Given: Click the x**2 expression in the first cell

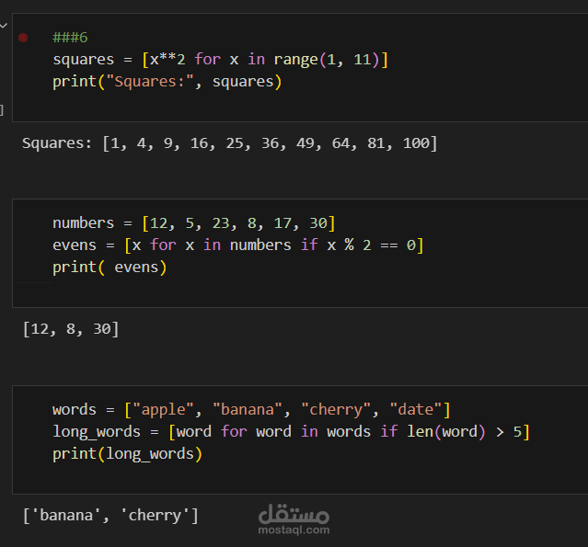Looking at the screenshot, I should coord(167,60).
